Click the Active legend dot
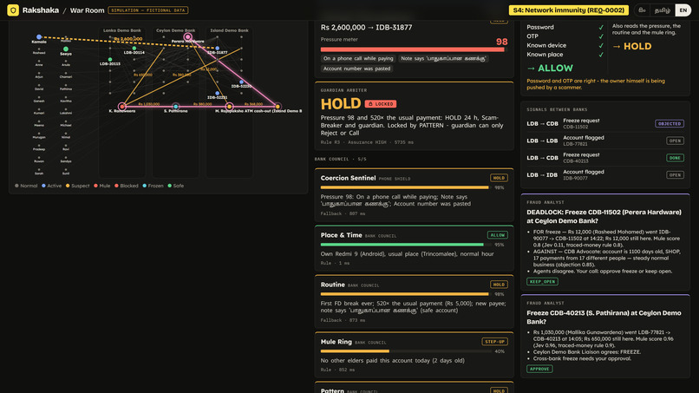This screenshot has width=699, height=393. tap(43, 186)
